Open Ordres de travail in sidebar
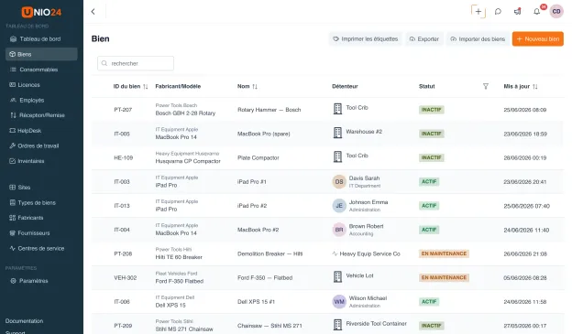The image size is (572, 334). point(41,146)
